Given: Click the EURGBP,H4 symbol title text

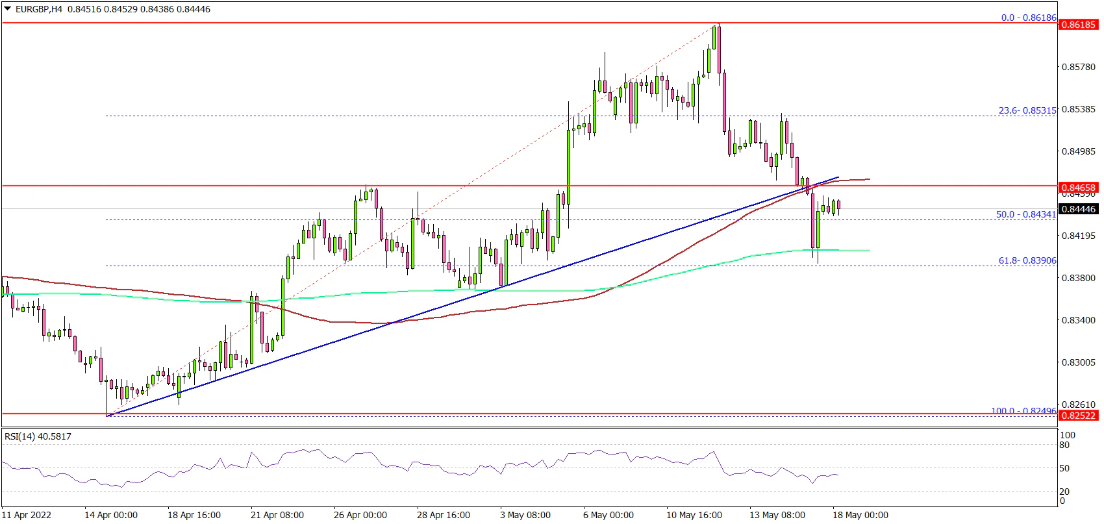Looking at the screenshot, I should tap(40, 9).
